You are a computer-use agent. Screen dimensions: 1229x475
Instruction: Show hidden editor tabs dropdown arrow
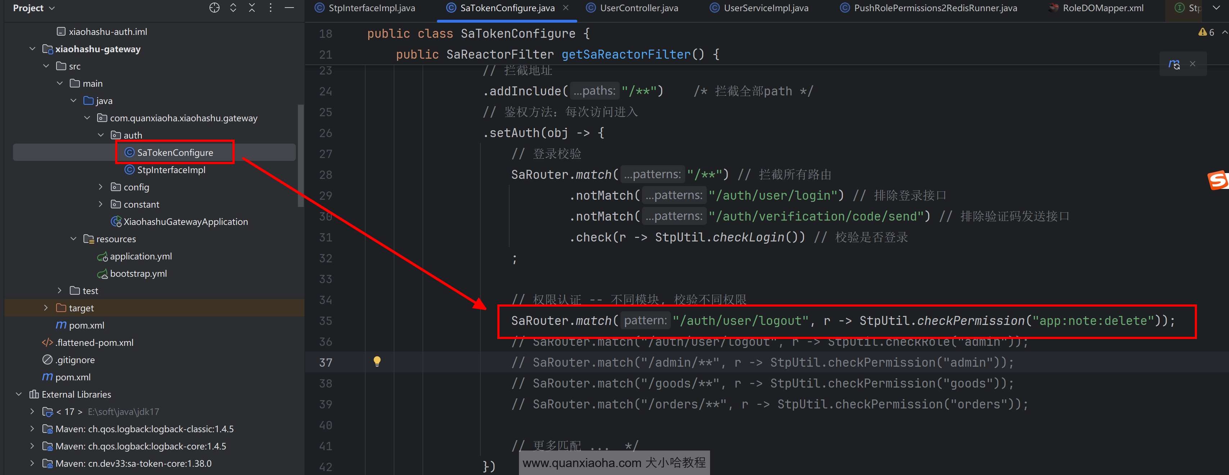pyautogui.click(x=1216, y=8)
